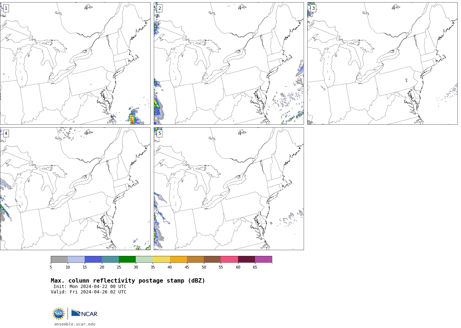The width and height of the screenshot is (461, 328).
Task: Click the tan 45-50 dBZ swatch
Action: coord(195,260)
